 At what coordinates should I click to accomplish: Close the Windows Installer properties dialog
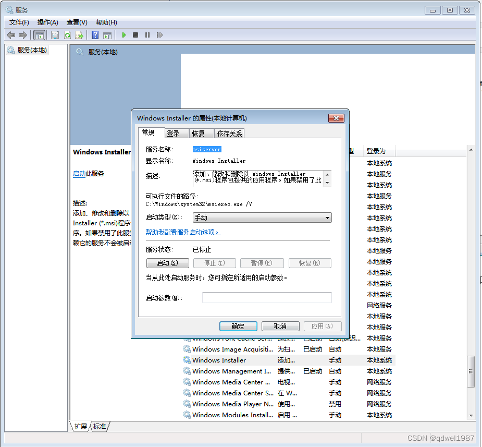336,118
